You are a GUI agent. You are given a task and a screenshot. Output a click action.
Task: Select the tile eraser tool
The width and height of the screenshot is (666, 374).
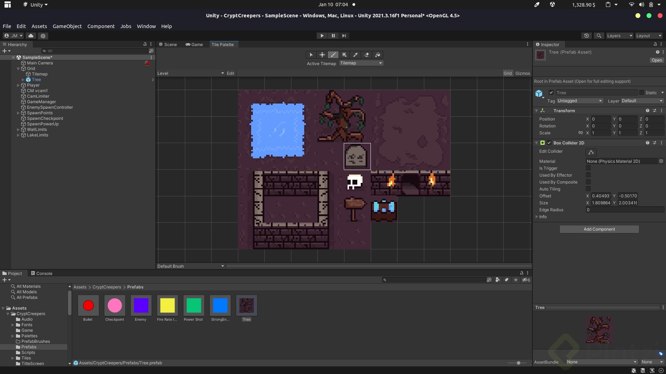point(367,55)
